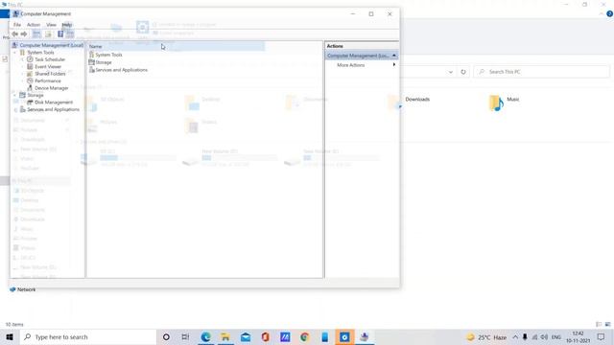
Task: Select Storage in the center list
Action: 104,62
